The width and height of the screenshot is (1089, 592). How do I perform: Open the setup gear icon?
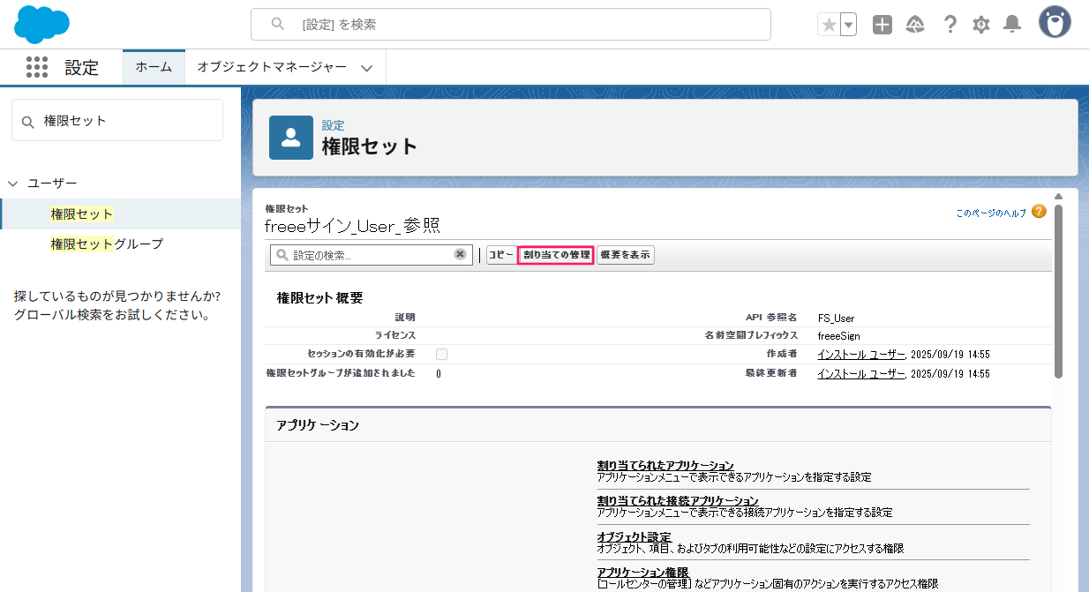(981, 25)
